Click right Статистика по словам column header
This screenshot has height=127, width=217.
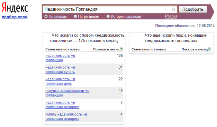148,49
